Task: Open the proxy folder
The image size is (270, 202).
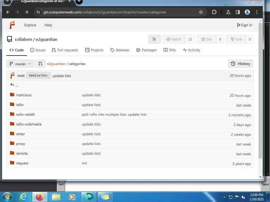Action: point(21,144)
